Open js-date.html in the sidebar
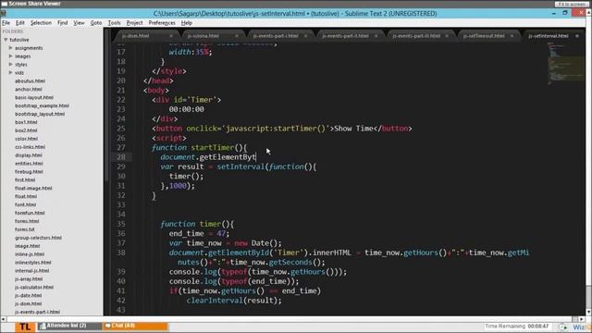592x333 pixels. click(29, 295)
